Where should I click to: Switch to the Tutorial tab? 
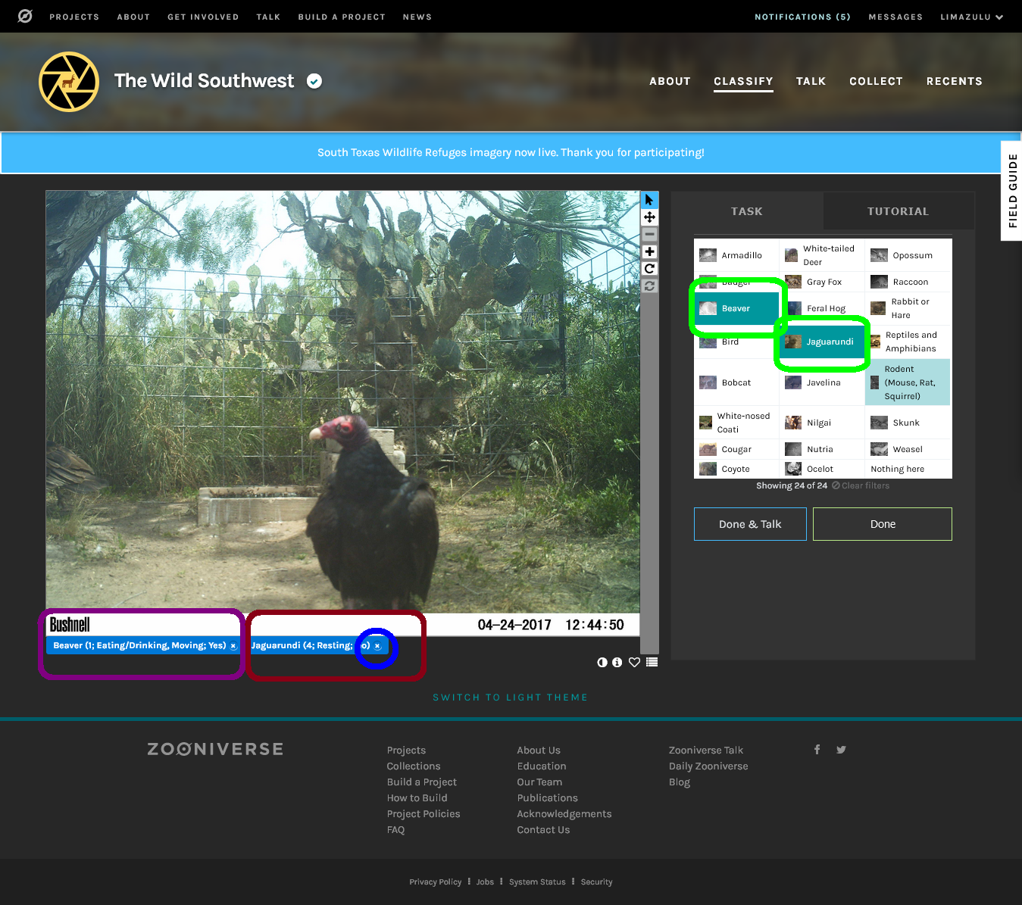click(x=898, y=211)
